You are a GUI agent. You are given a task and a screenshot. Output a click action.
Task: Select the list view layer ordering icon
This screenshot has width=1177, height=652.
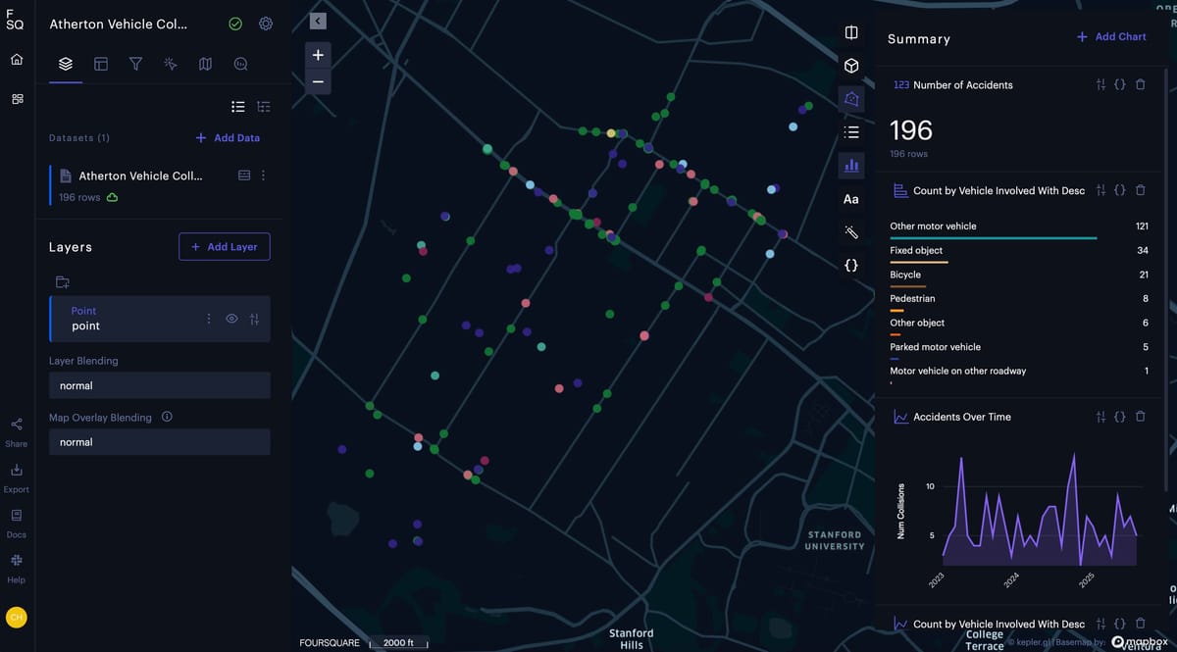coord(237,107)
